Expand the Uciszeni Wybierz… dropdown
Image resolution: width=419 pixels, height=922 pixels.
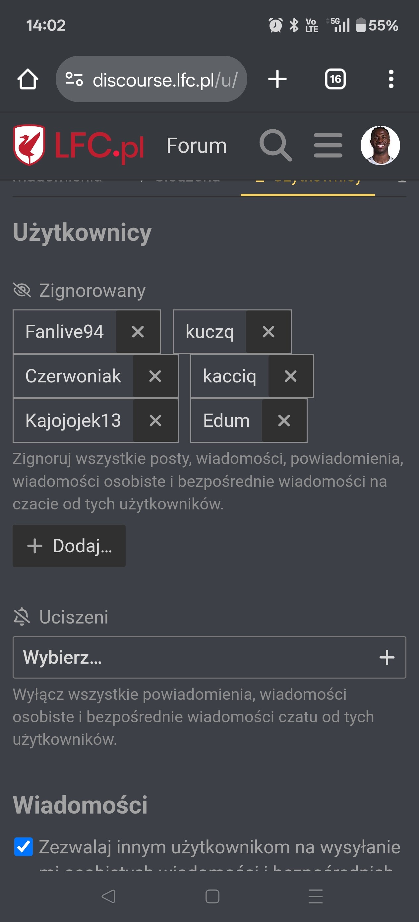(x=209, y=657)
